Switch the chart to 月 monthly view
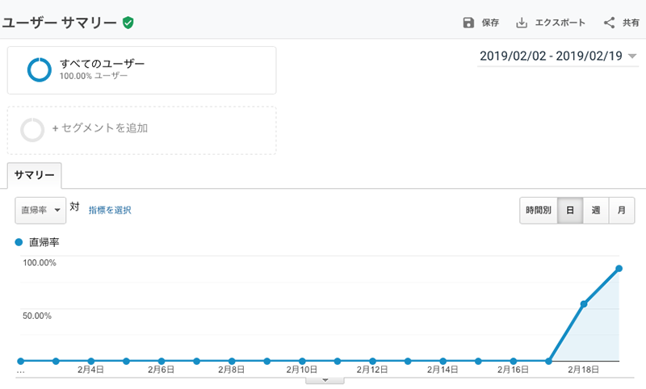 621,211
